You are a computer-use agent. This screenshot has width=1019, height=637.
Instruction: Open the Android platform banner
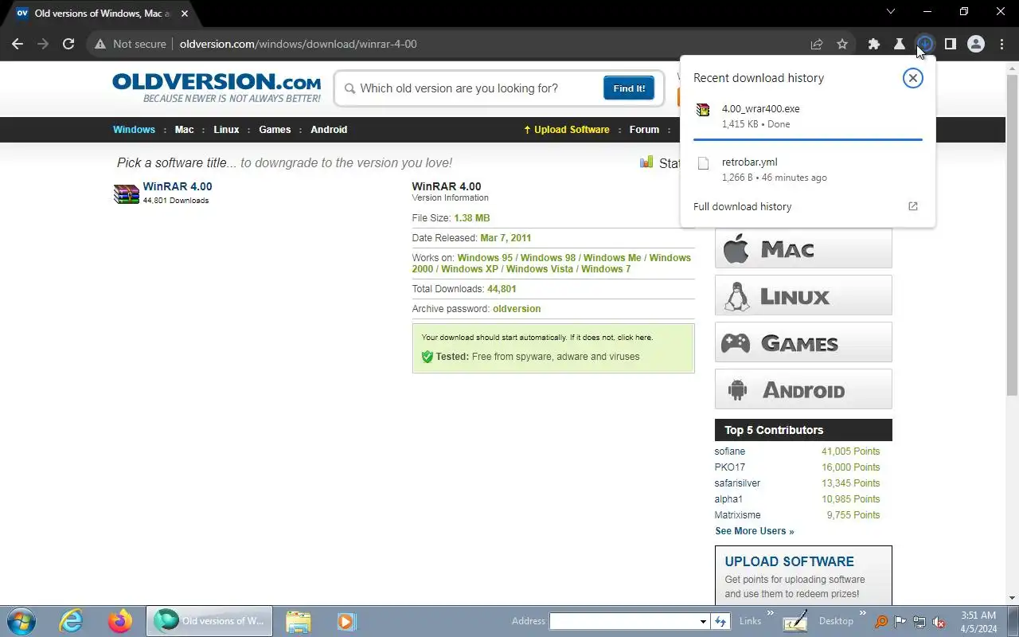tap(803, 390)
